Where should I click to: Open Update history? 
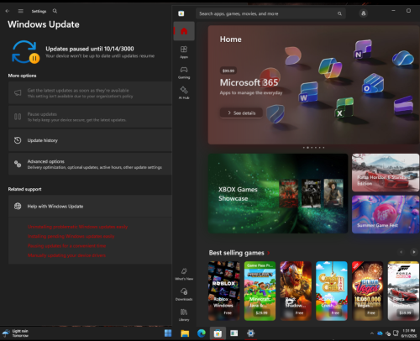pyautogui.click(x=90, y=140)
